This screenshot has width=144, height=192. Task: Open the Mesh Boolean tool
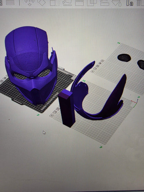click(92, 3)
